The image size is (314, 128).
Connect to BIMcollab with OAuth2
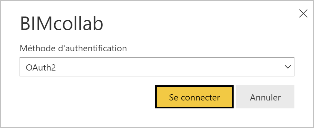tap(194, 97)
